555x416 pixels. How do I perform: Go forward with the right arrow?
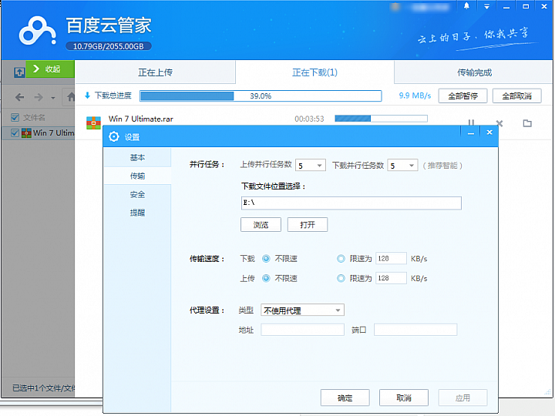pos(39,96)
